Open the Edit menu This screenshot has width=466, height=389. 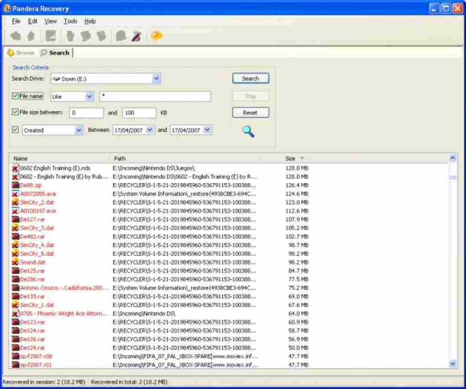(x=33, y=21)
